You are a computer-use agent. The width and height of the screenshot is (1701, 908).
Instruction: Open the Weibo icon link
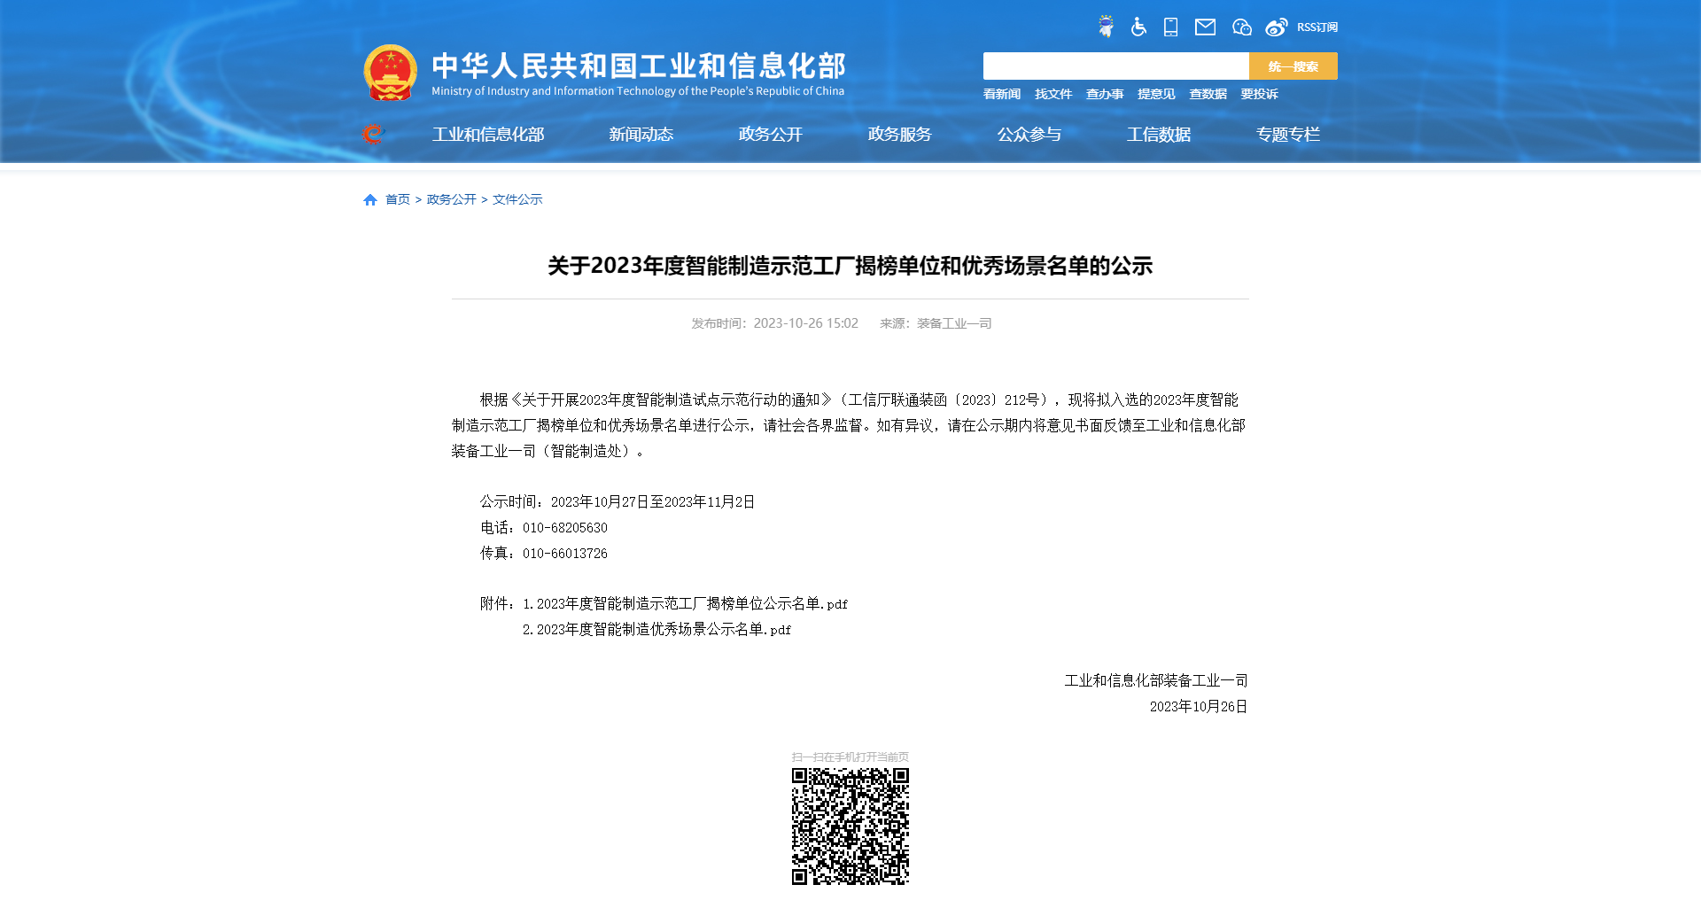tap(1276, 27)
